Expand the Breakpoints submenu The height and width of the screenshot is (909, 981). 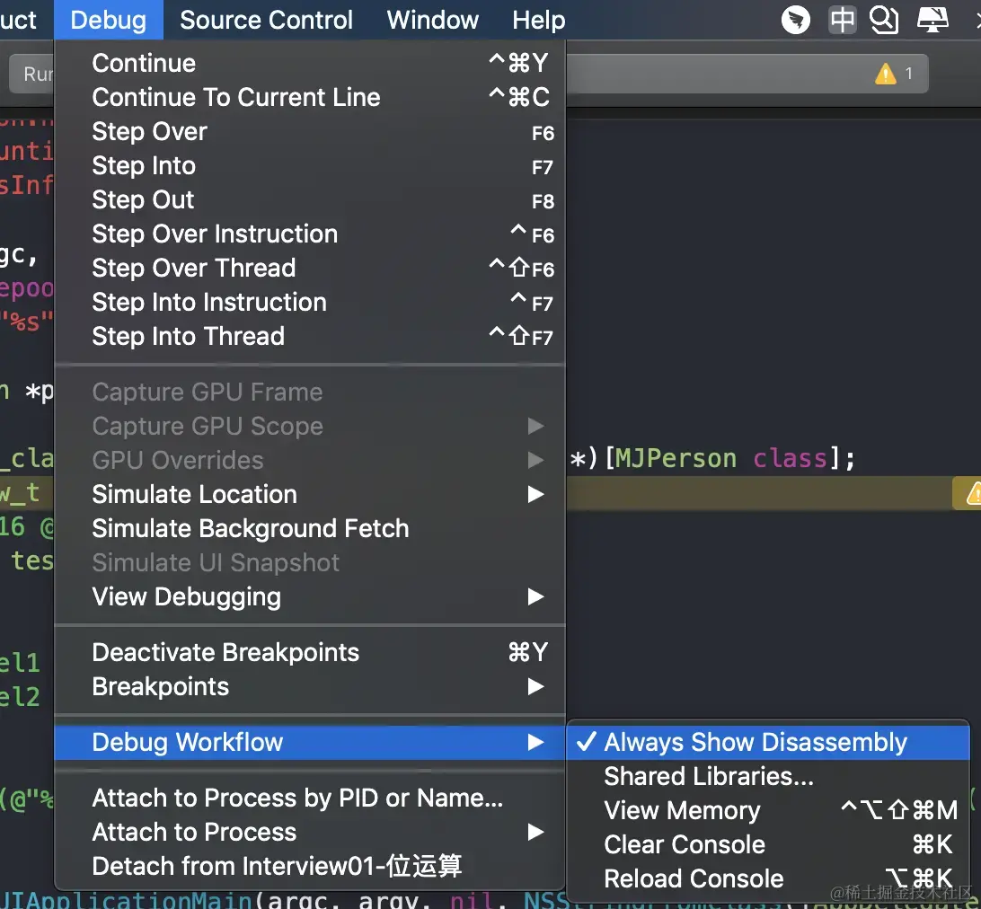[310, 687]
